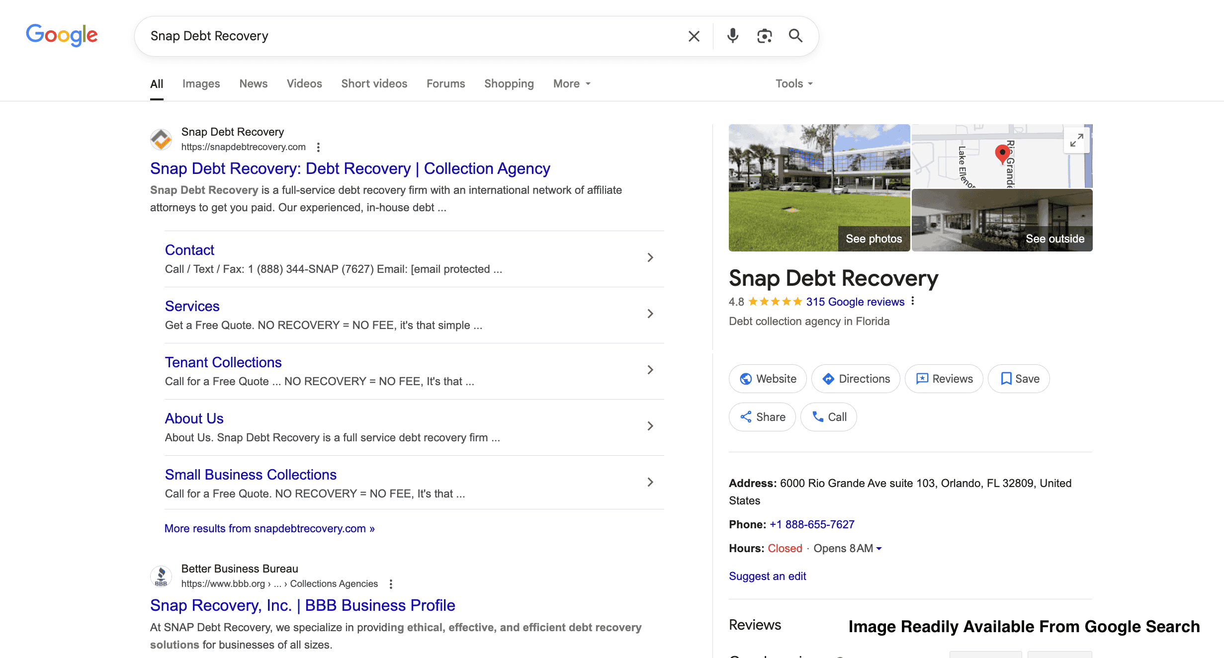Click the Directions button
The width and height of the screenshot is (1224, 658).
click(x=856, y=379)
